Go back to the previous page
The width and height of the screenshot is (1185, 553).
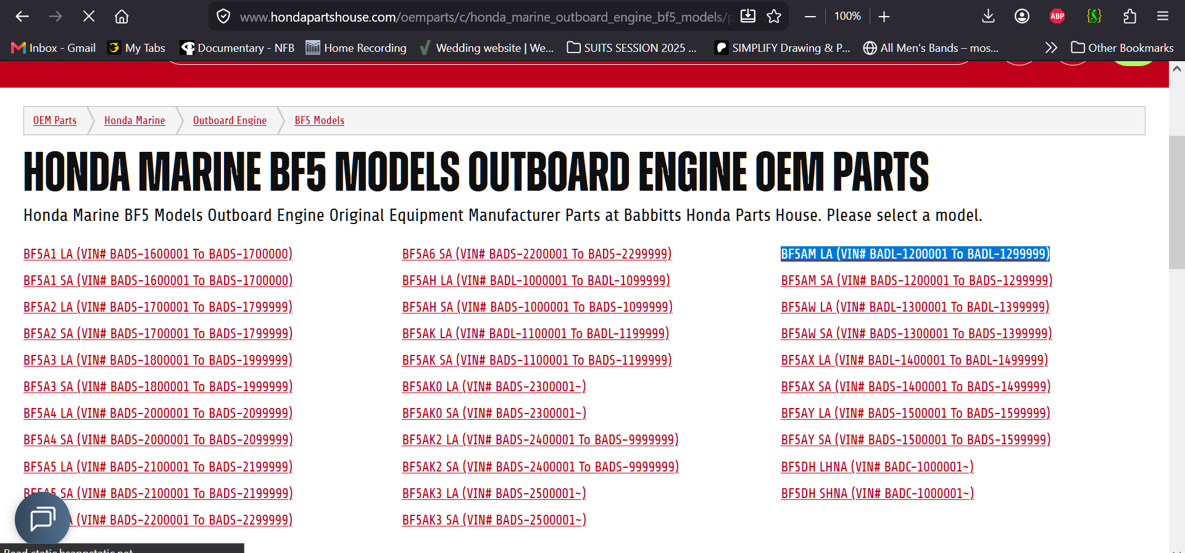point(22,17)
